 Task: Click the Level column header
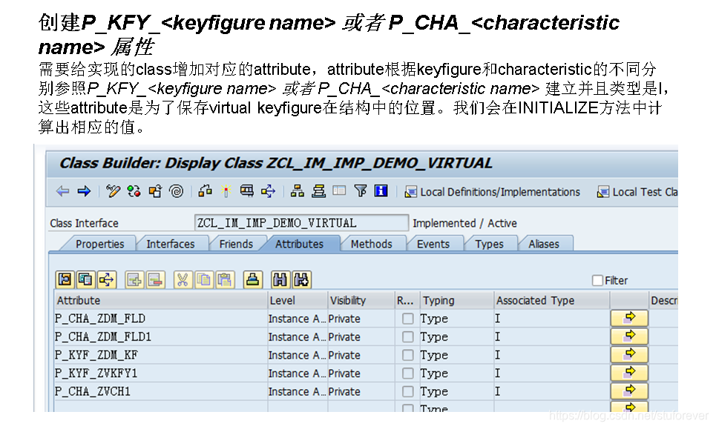(298, 300)
